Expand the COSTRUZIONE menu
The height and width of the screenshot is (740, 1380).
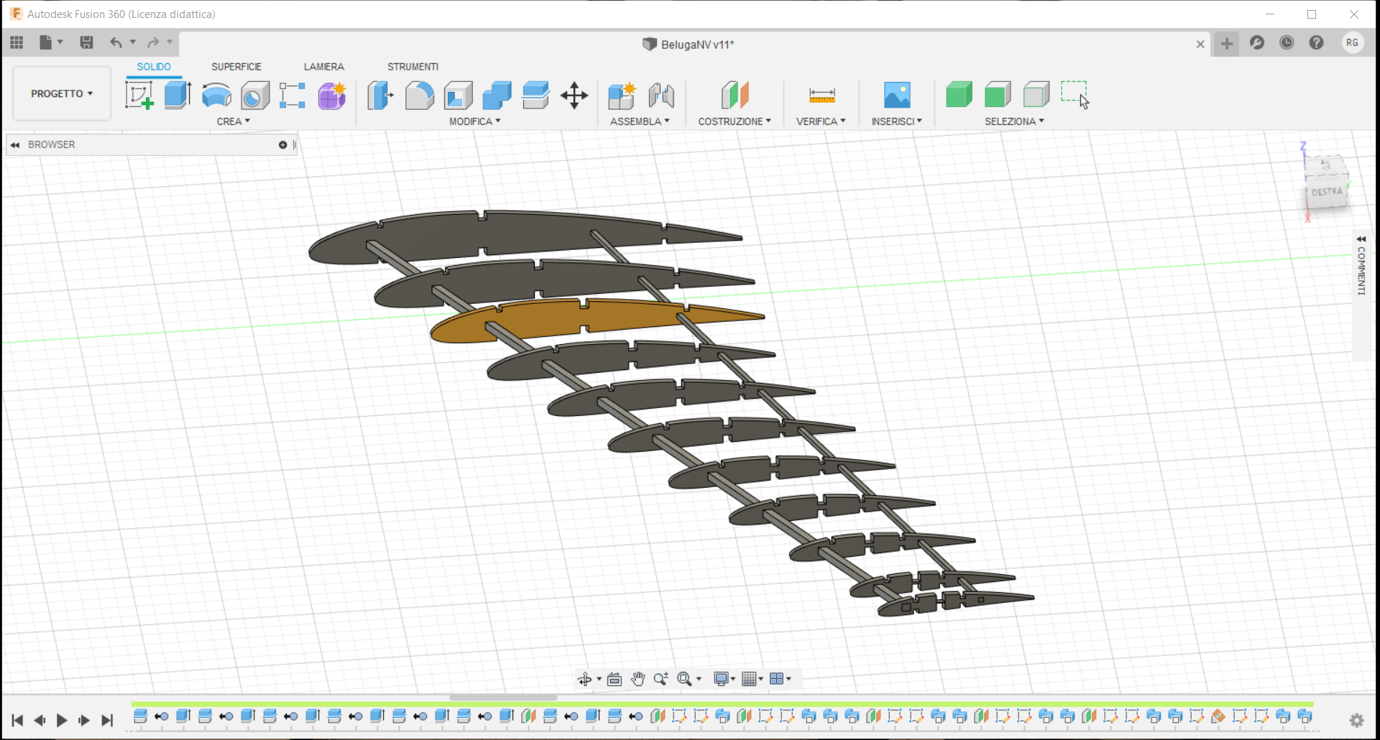pos(734,121)
